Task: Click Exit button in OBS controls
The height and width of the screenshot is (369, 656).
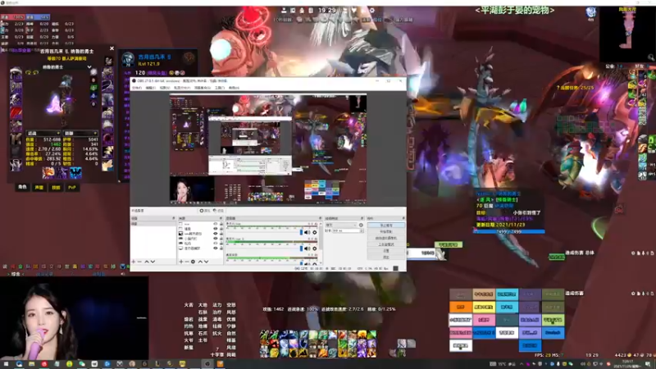Action: click(385, 257)
